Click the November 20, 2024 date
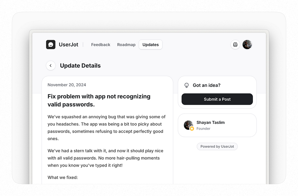The image size is (298, 196). (67, 85)
